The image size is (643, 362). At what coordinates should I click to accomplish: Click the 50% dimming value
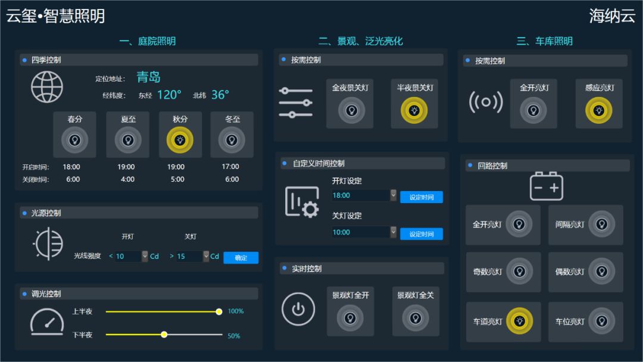click(234, 336)
